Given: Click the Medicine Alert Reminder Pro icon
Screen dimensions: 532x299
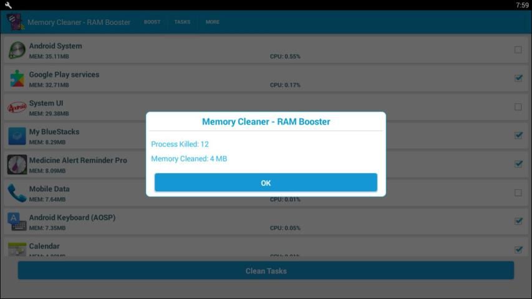Looking at the screenshot, I should point(17,164).
